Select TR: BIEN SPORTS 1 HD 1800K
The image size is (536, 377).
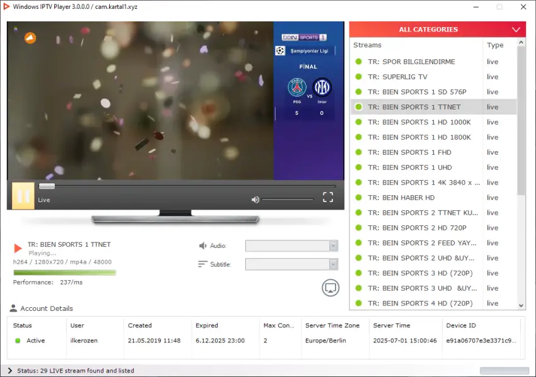point(433,137)
